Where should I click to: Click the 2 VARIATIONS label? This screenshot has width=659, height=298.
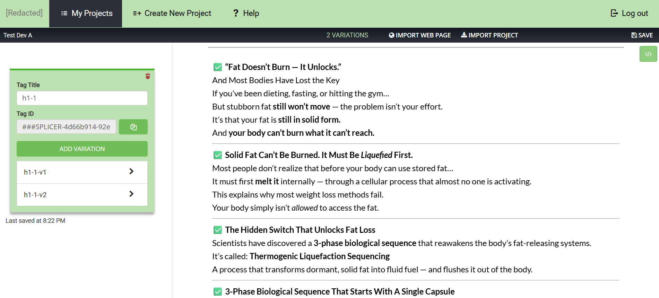[347, 35]
